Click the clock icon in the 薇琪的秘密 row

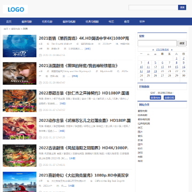click(40, 83)
